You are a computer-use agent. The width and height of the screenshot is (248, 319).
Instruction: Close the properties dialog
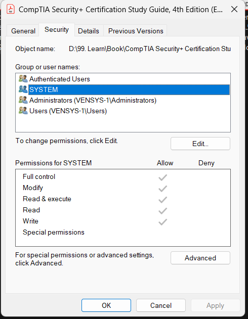(x=234, y=9)
